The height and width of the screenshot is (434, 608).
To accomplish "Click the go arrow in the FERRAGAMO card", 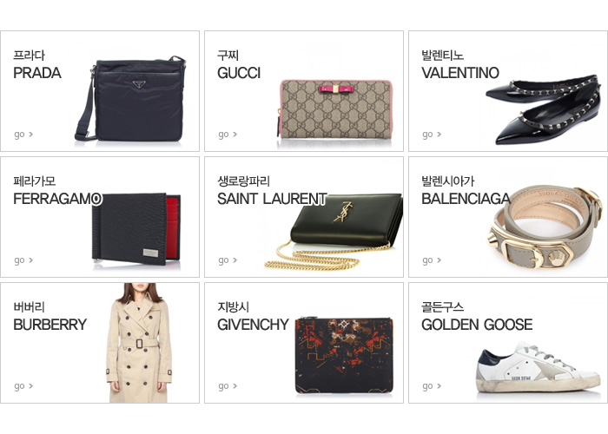I will point(23,260).
